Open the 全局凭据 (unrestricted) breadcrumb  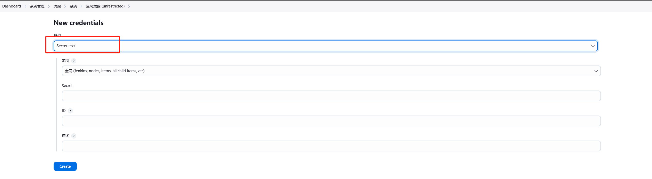coord(105,6)
